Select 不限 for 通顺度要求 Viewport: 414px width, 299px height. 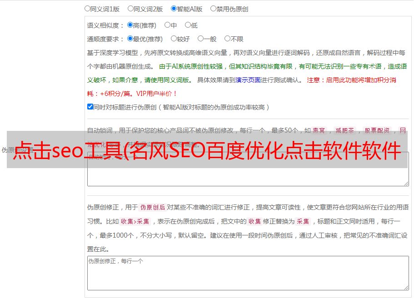click(x=227, y=39)
